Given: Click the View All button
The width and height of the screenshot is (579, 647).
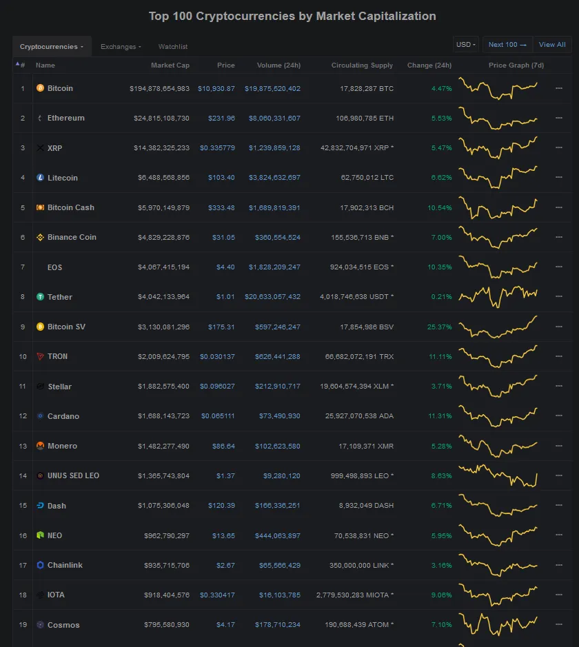Looking at the screenshot, I should coord(552,45).
